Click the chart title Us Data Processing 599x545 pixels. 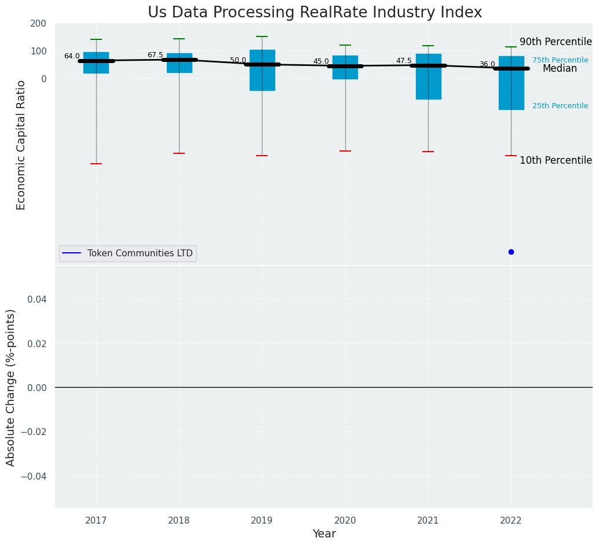pos(315,12)
